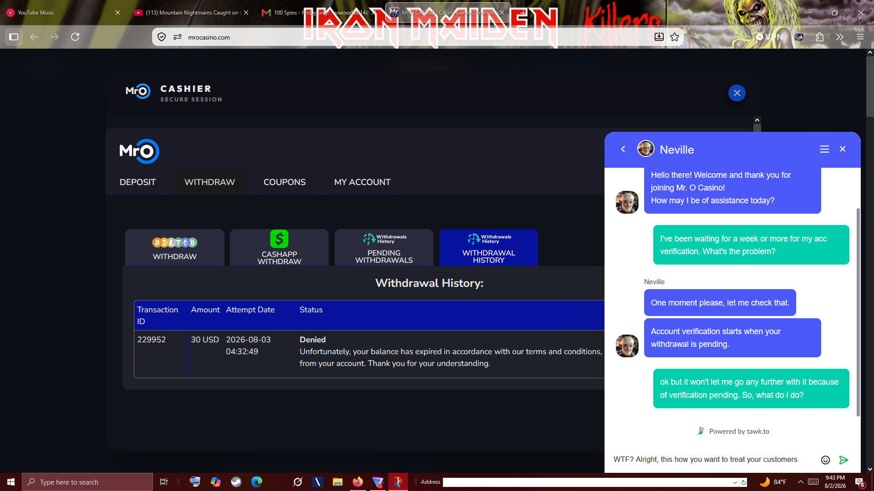Viewport: 874px width, 491px height.
Task: Open PENDING WITHDRAWALS
Action: [384, 247]
